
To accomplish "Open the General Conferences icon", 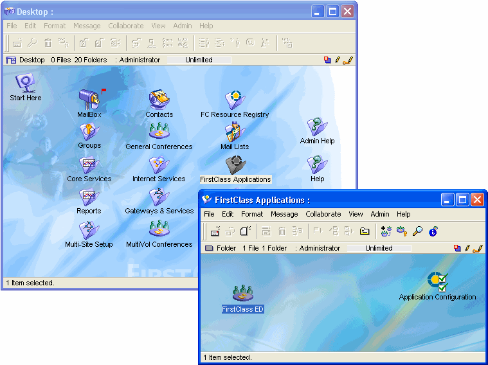I will [x=159, y=132].
